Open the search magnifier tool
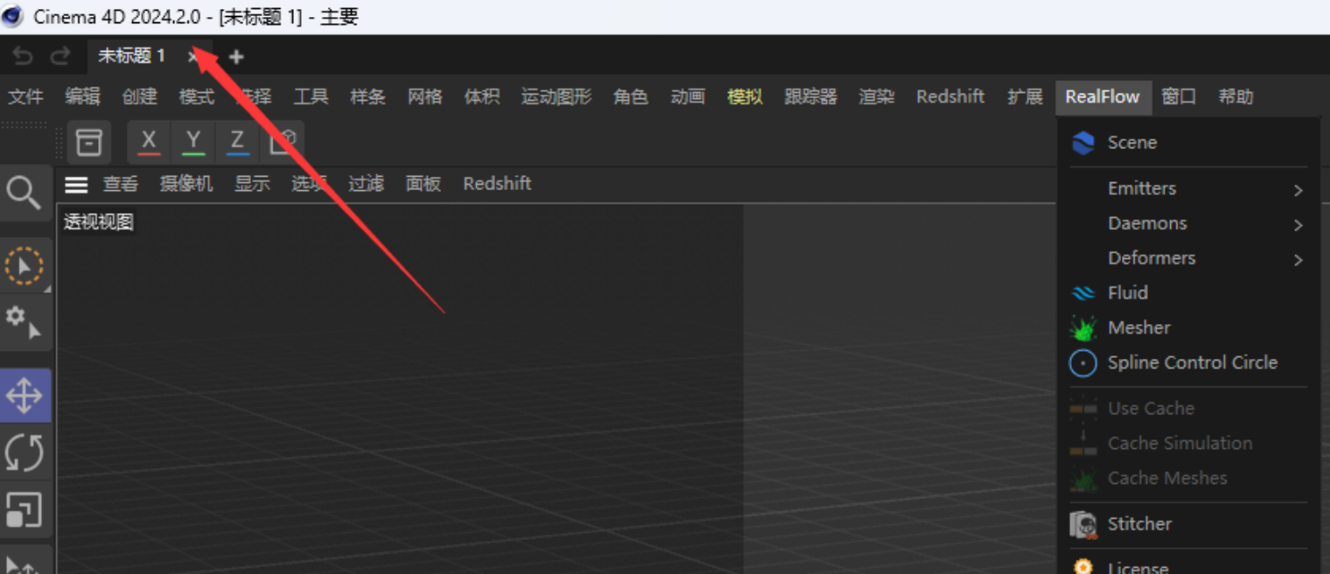Image resolution: width=1330 pixels, height=574 pixels. coord(24,192)
